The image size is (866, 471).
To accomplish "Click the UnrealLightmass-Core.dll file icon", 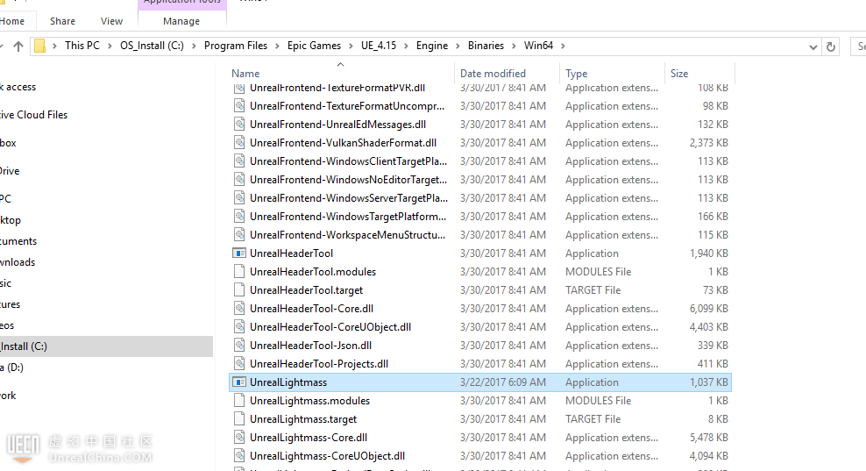I will (x=239, y=438).
